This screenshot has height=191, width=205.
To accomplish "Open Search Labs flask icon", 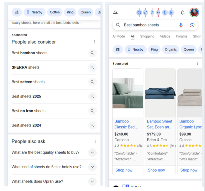I will click(x=115, y=12).
